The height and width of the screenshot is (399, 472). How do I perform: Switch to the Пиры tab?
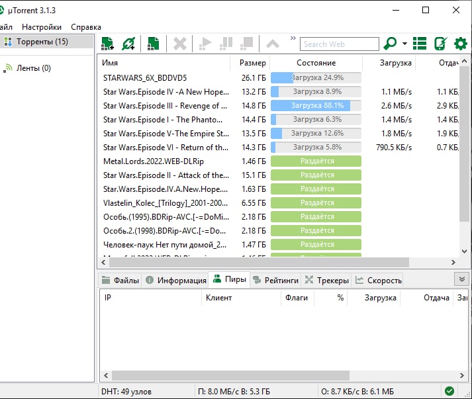click(x=230, y=279)
